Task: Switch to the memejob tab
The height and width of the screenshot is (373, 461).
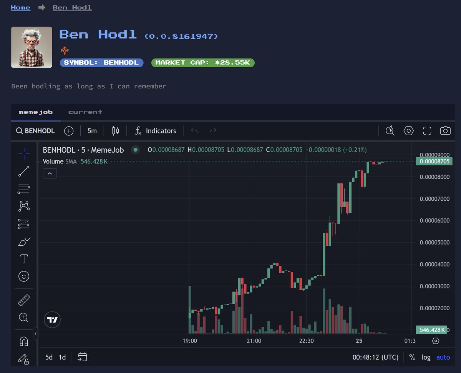Action: 36,112
